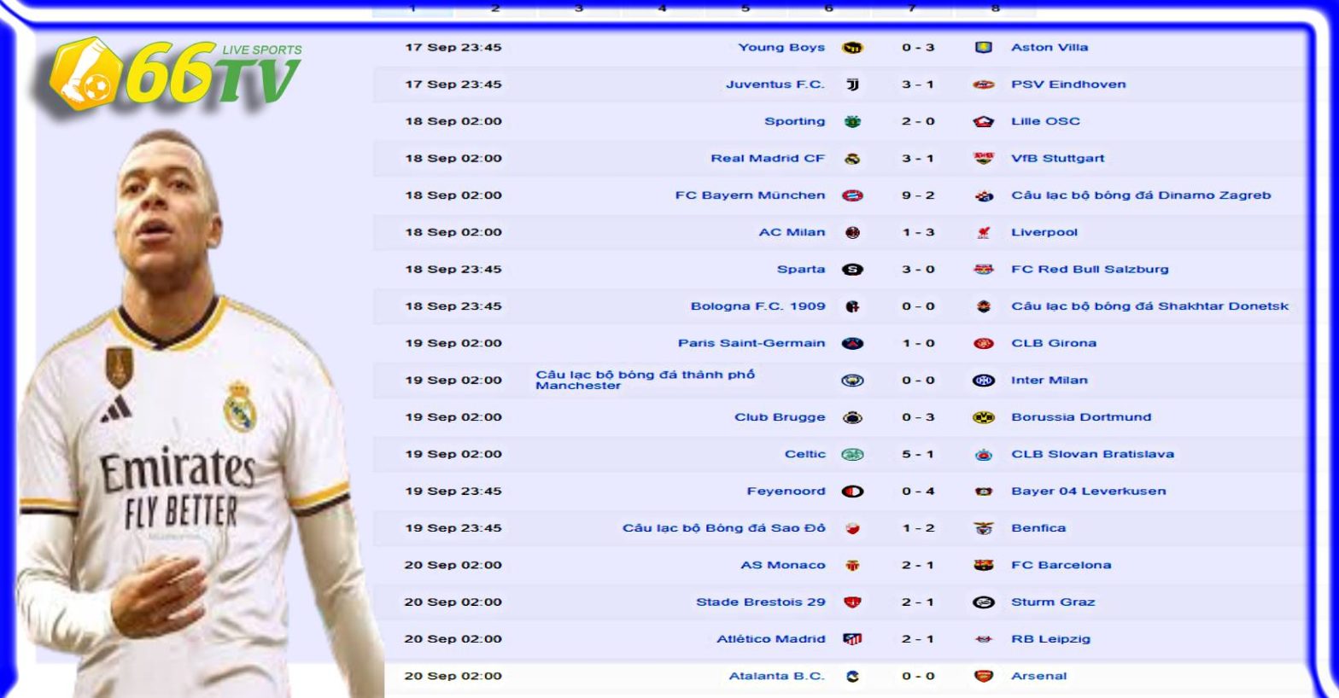Click the VfB Stuttgart crest icon

coord(984,159)
